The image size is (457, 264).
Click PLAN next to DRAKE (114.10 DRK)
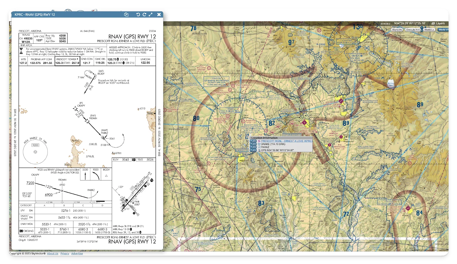tap(253, 144)
